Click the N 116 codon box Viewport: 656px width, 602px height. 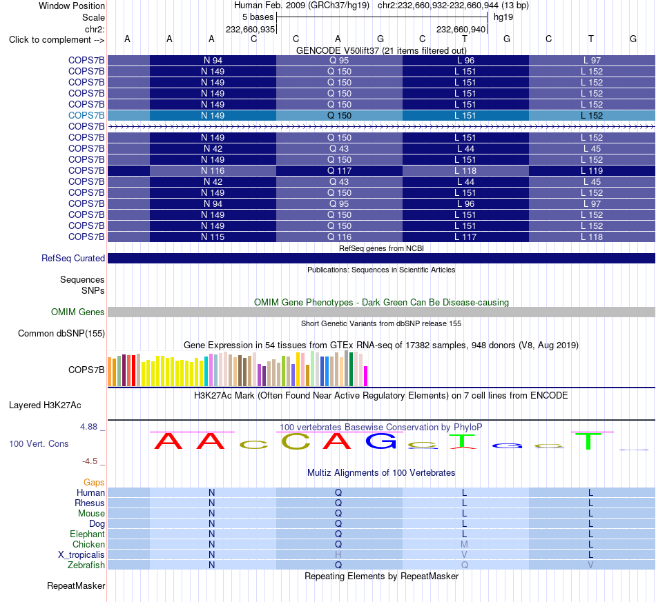click(213, 170)
